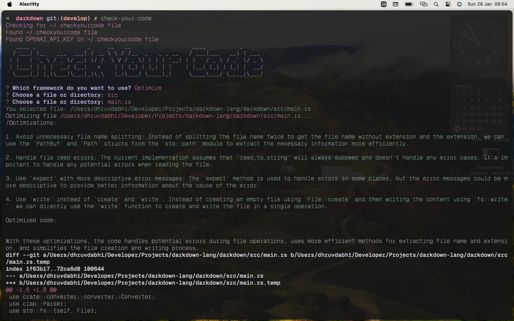Click 'With these optimizations, the code handles' paragraph

coord(256,245)
